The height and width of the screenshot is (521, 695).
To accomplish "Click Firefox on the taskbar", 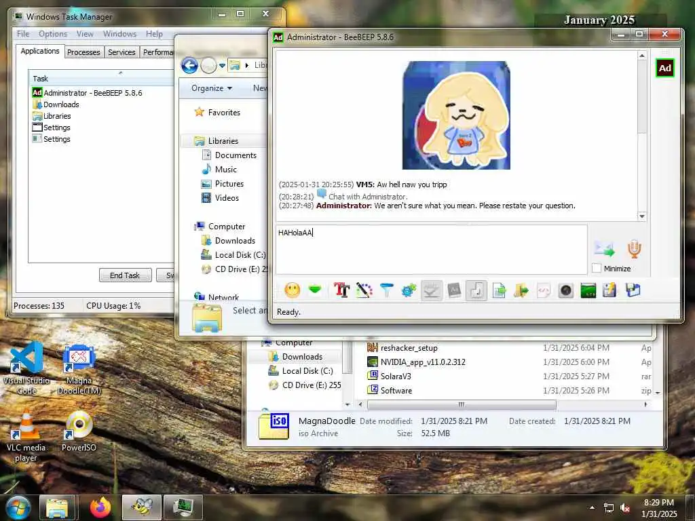I will point(100,507).
